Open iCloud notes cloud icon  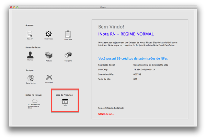point(35,101)
